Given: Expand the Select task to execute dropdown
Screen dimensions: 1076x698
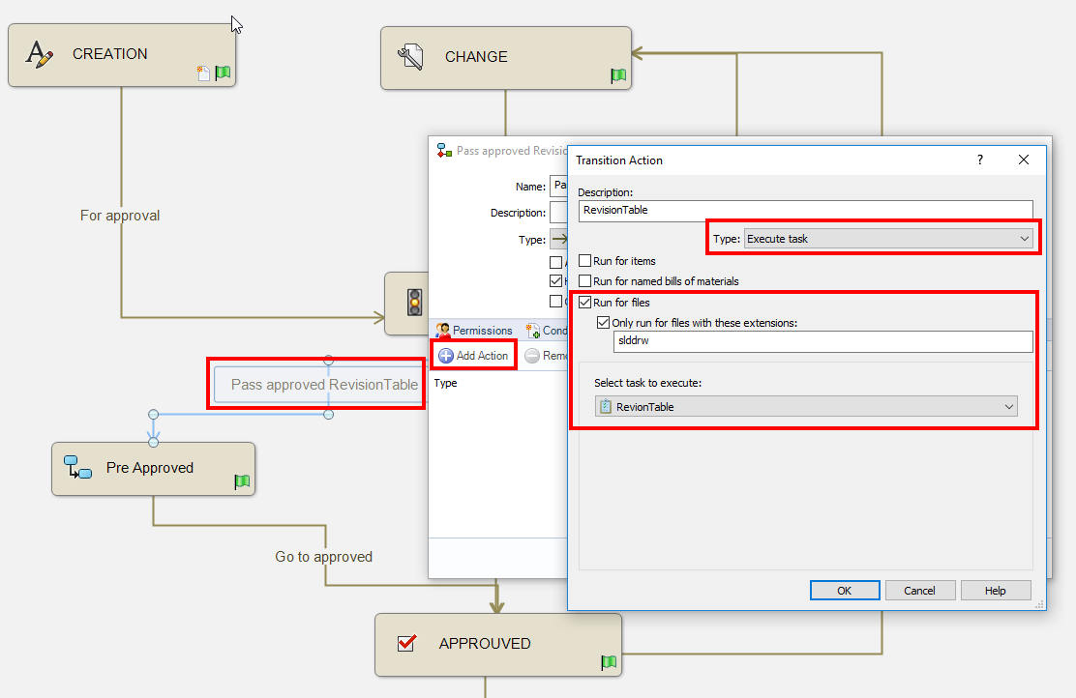Looking at the screenshot, I should click(x=805, y=407).
